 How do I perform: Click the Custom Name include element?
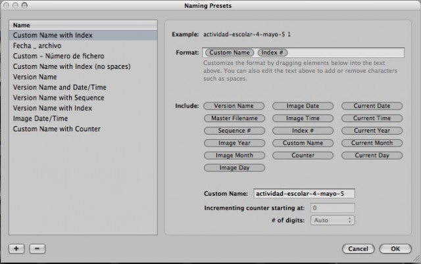(303, 143)
